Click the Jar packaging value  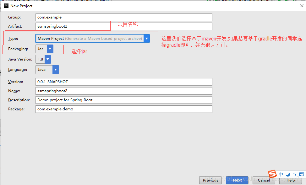click(41, 49)
